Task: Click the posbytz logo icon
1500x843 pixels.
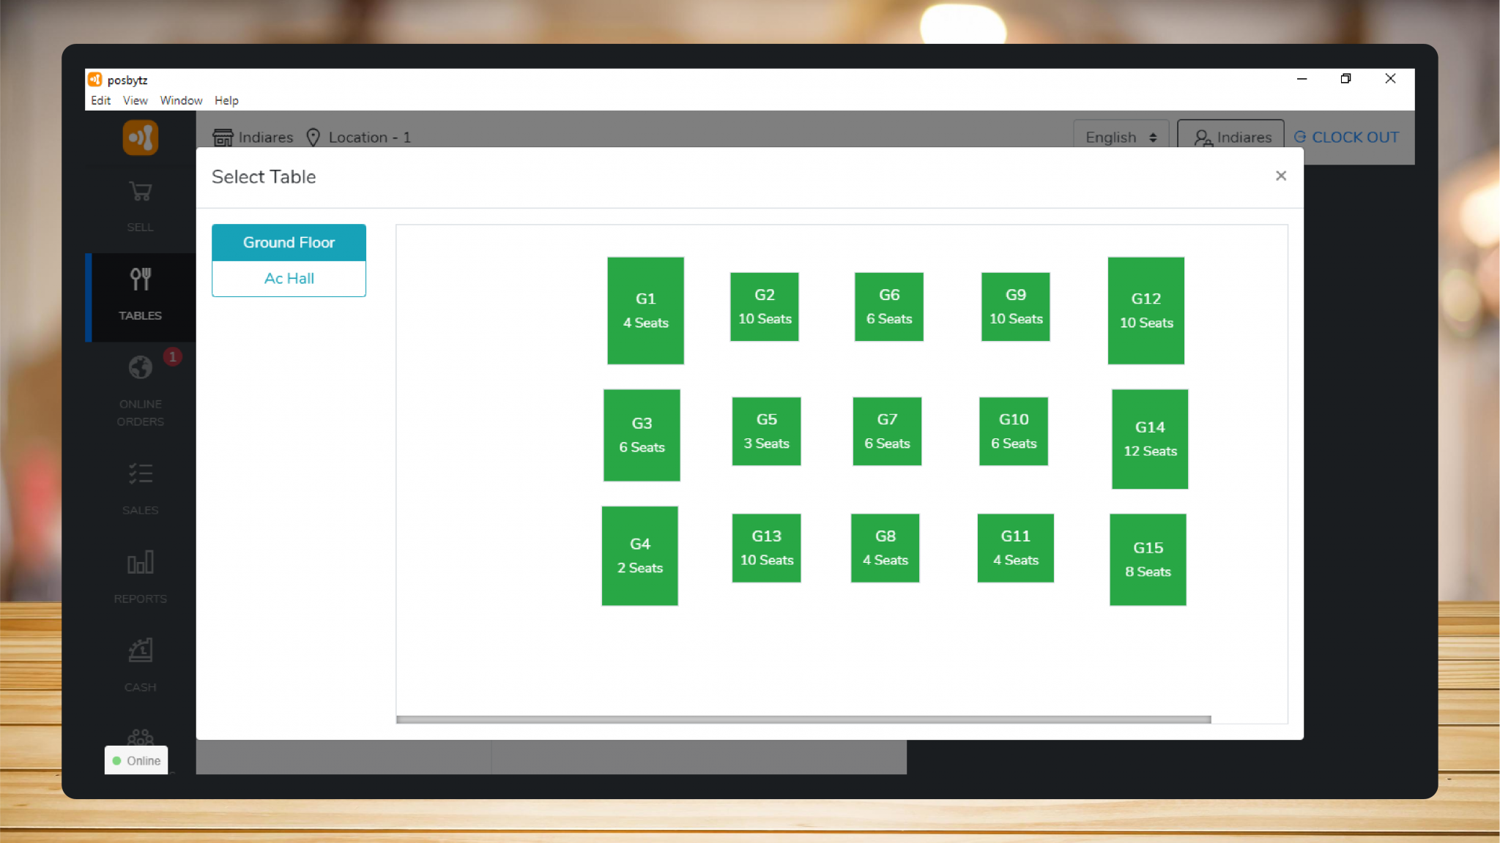Action: click(x=139, y=138)
